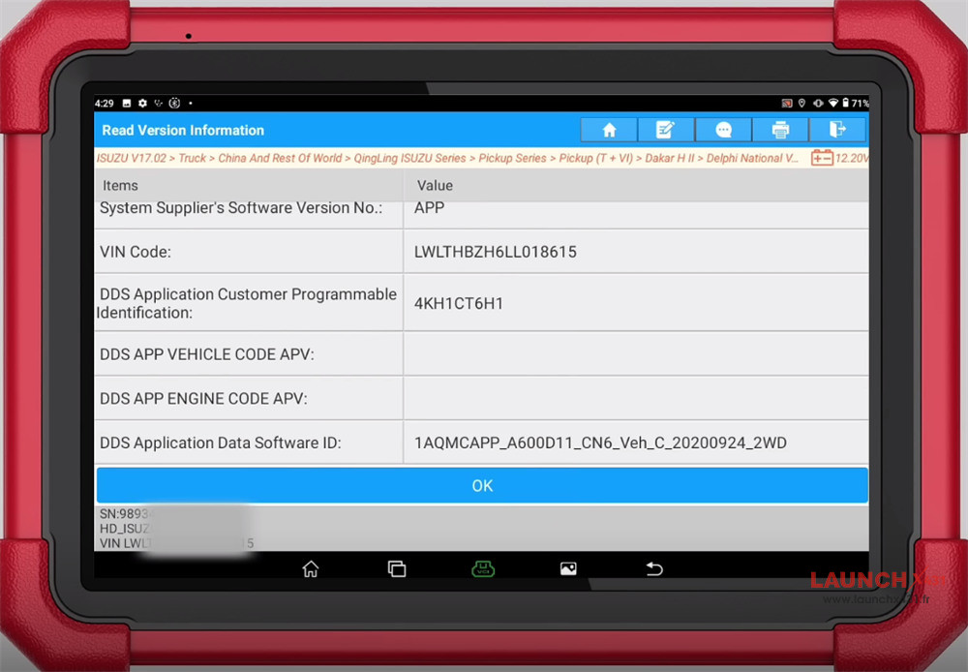Image resolution: width=968 pixels, height=672 pixels.
Task: Select DDS APP VEHICLE CODE APV: row
Action: 481,353
